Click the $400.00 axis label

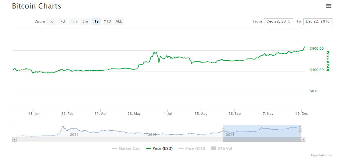pos(317,70)
